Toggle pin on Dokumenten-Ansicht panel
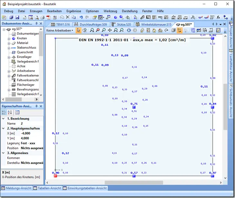This screenshot has height=198, width=235. coord(36,24)
